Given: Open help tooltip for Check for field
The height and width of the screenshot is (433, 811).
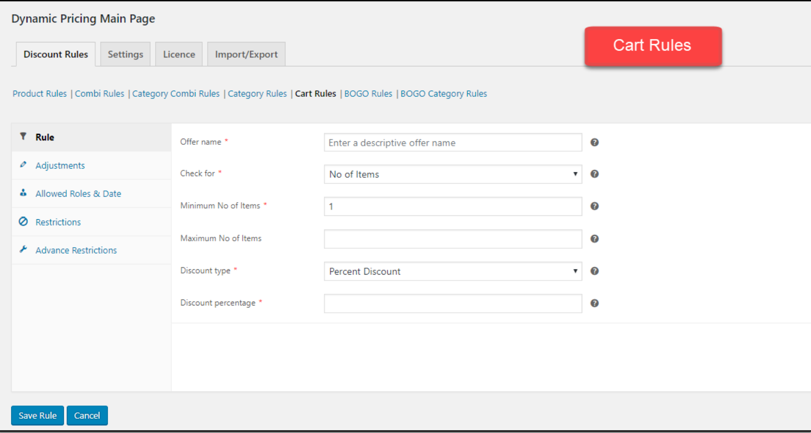Looking at the screenshot, I should (595, 174).
